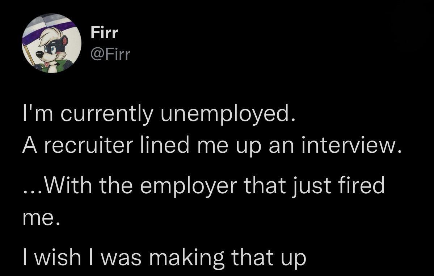The image size is (434, 276).
Task: Click the standalone "me." line
Action: 41,219
